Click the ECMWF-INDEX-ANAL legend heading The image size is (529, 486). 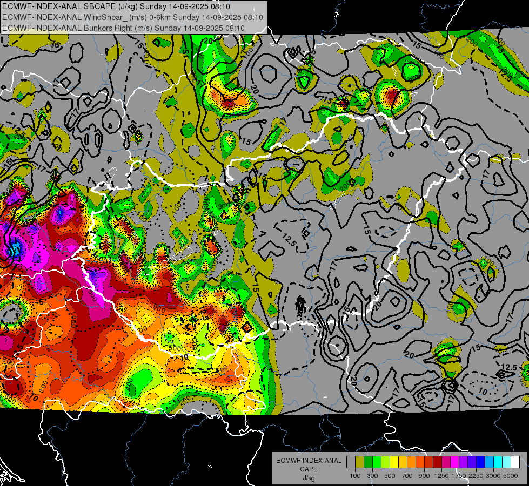pos(309,461)
